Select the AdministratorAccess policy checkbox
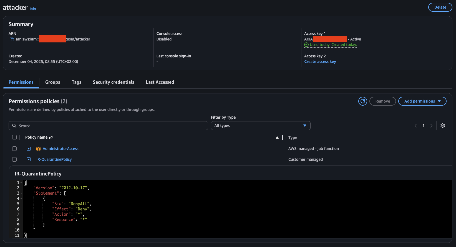 14,149
